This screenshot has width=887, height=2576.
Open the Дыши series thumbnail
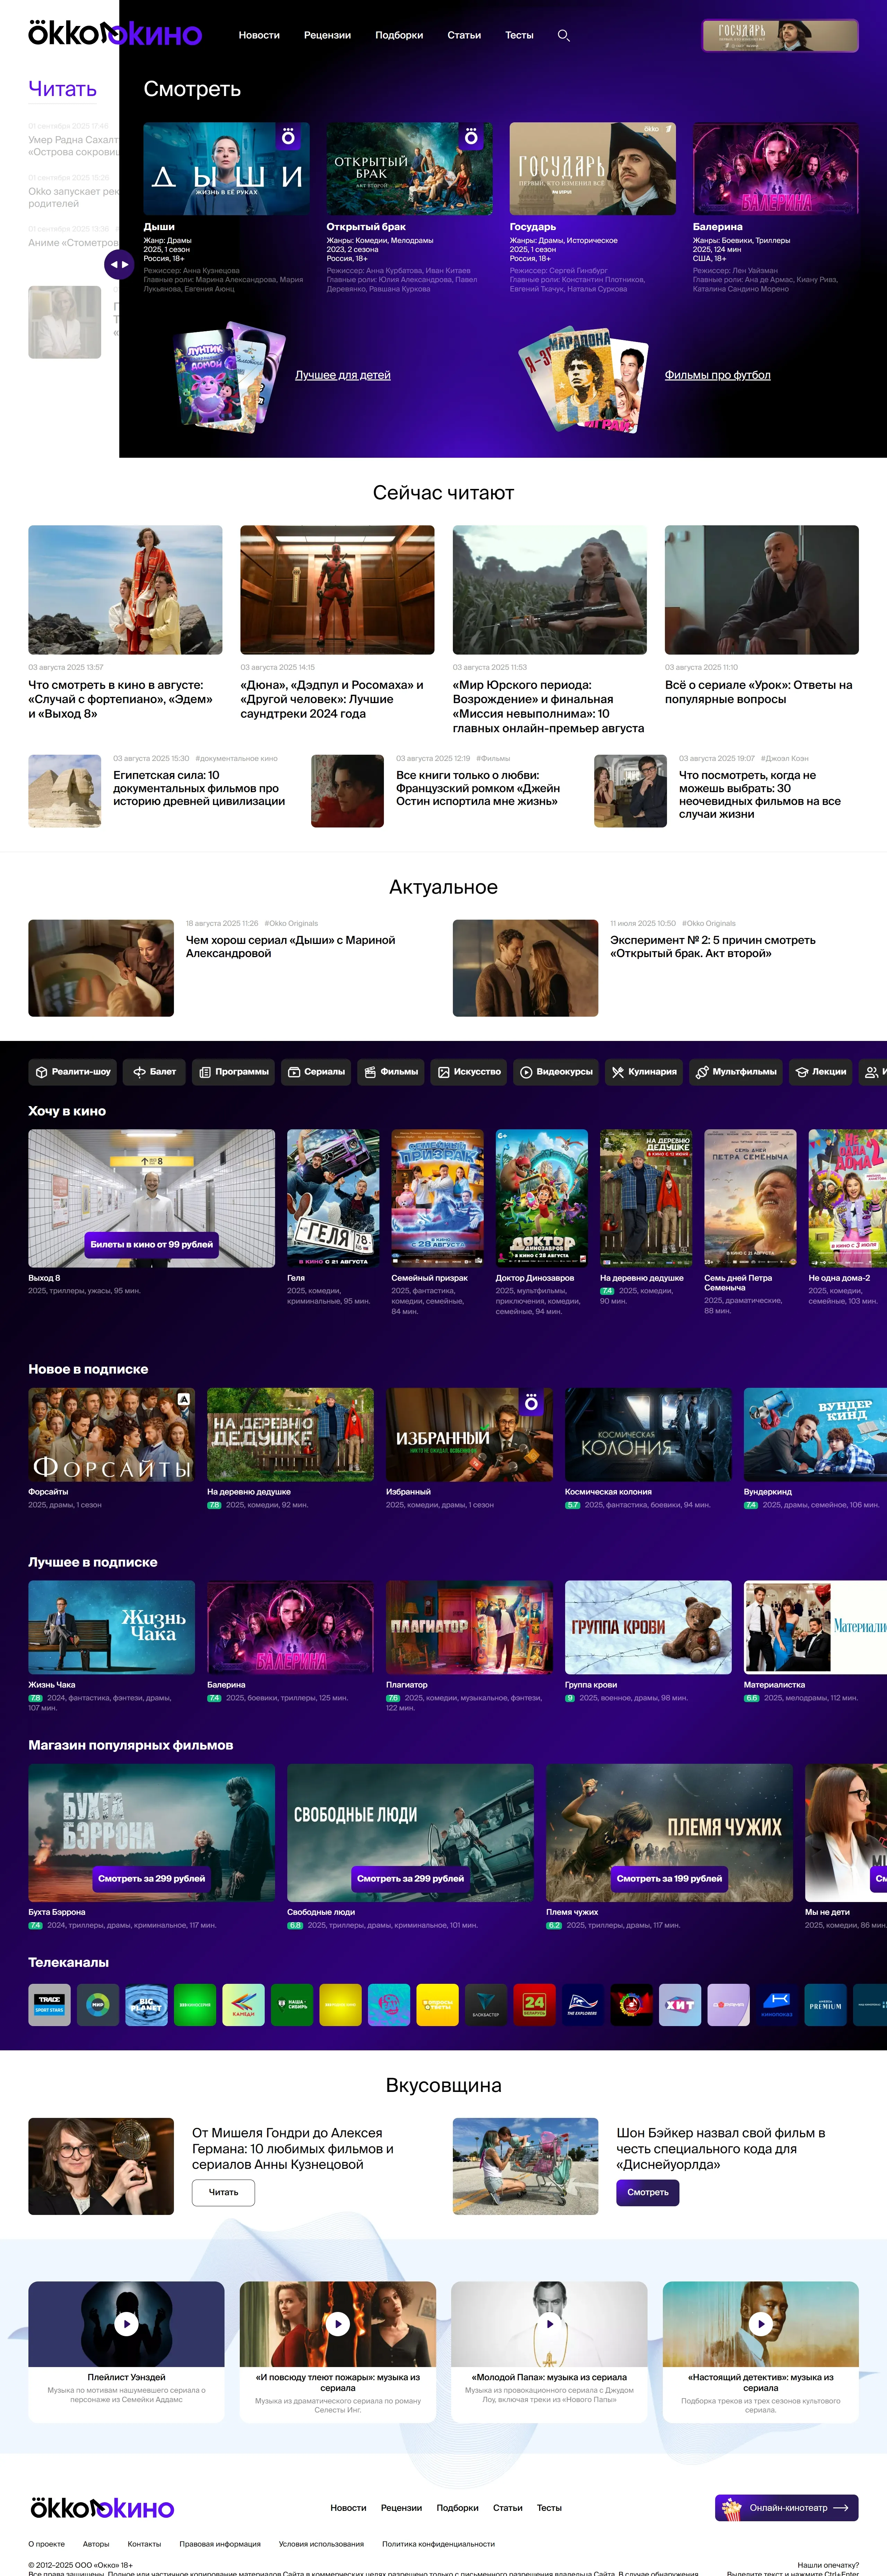coord(226,169)
